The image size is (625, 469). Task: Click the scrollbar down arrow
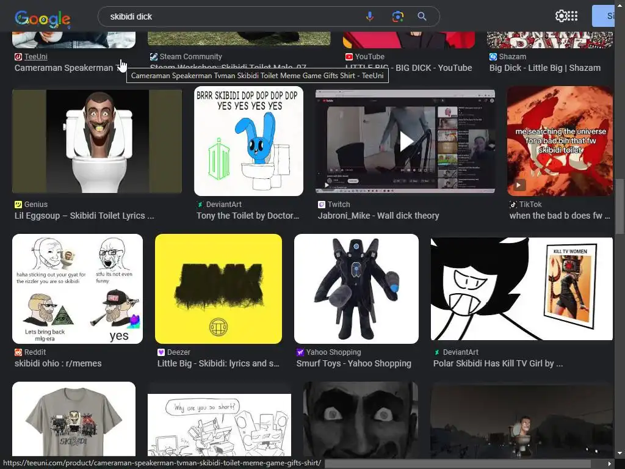click(620, 454)
